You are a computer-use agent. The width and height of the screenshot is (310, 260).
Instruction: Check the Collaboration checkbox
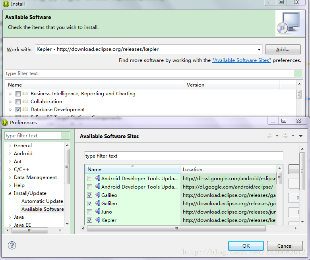click(18, 102)
